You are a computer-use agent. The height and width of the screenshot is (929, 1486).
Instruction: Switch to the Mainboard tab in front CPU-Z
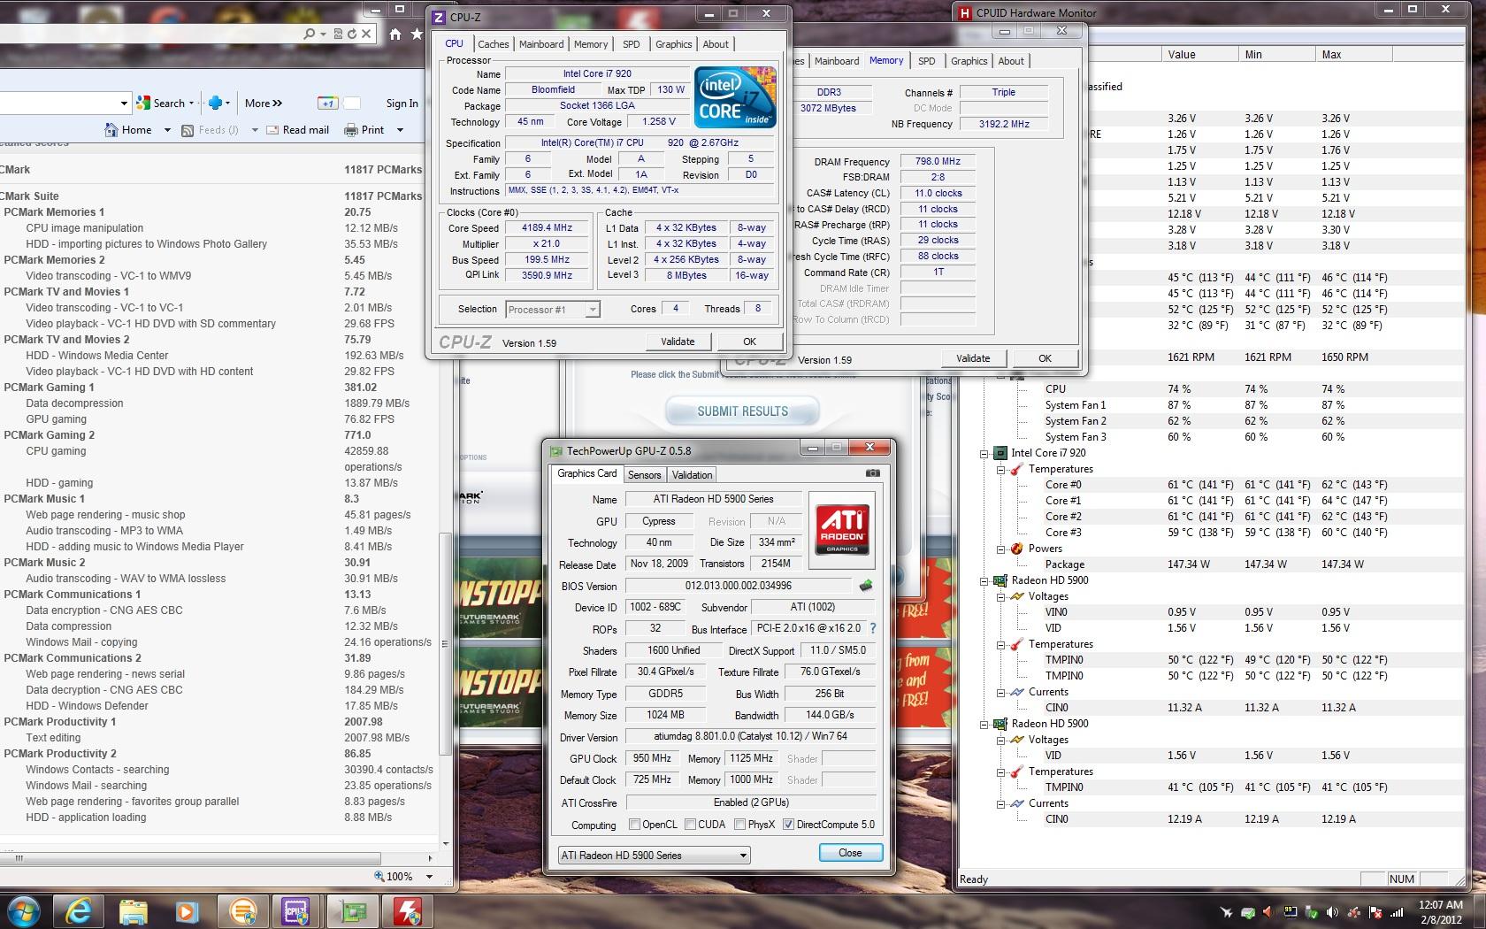[541, 44]
